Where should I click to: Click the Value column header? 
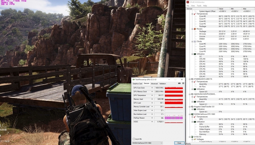224,8
